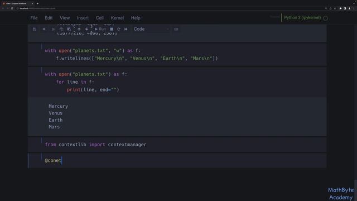Click the Venus output line
The image size is (357, 201).
[x=56, y=113]
